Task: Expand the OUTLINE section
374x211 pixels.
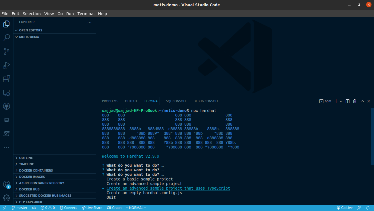Action: tap(26, 158)
